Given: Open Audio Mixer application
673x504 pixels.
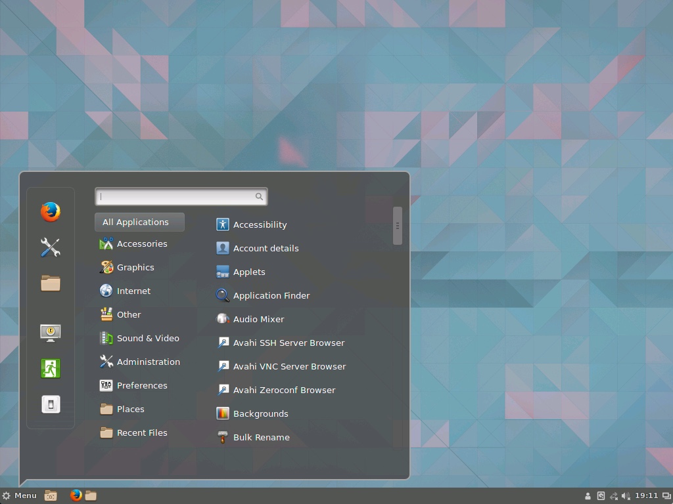Looking at the screenshot, I should tap(258, 319).
